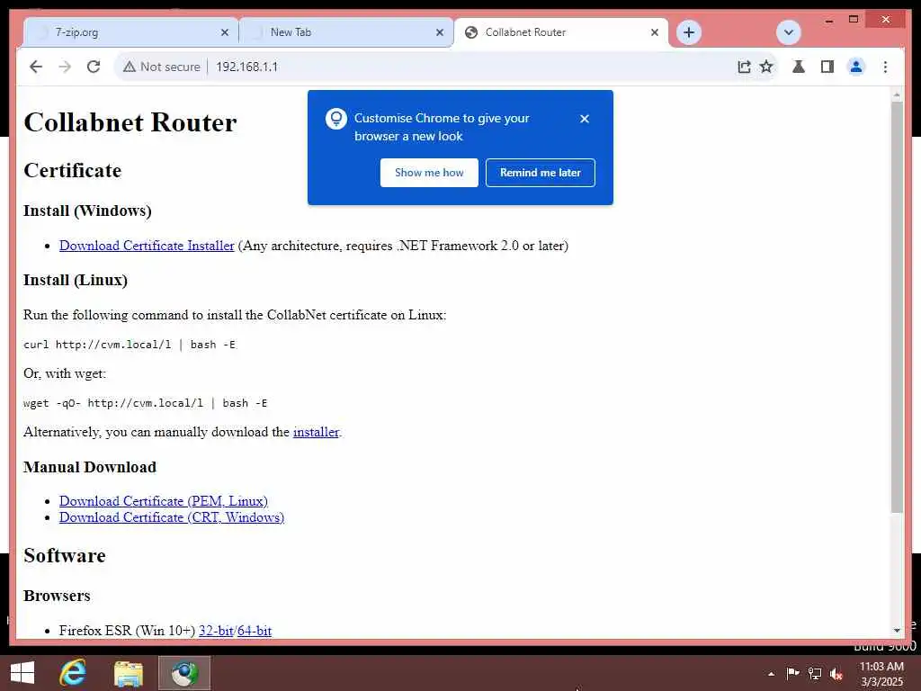
Task: Show hidden system tray icons
Action: [771, 674]
